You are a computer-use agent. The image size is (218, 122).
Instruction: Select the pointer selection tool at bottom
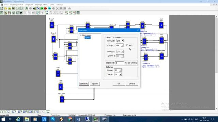pyautogui.click(x=3, y=112)
